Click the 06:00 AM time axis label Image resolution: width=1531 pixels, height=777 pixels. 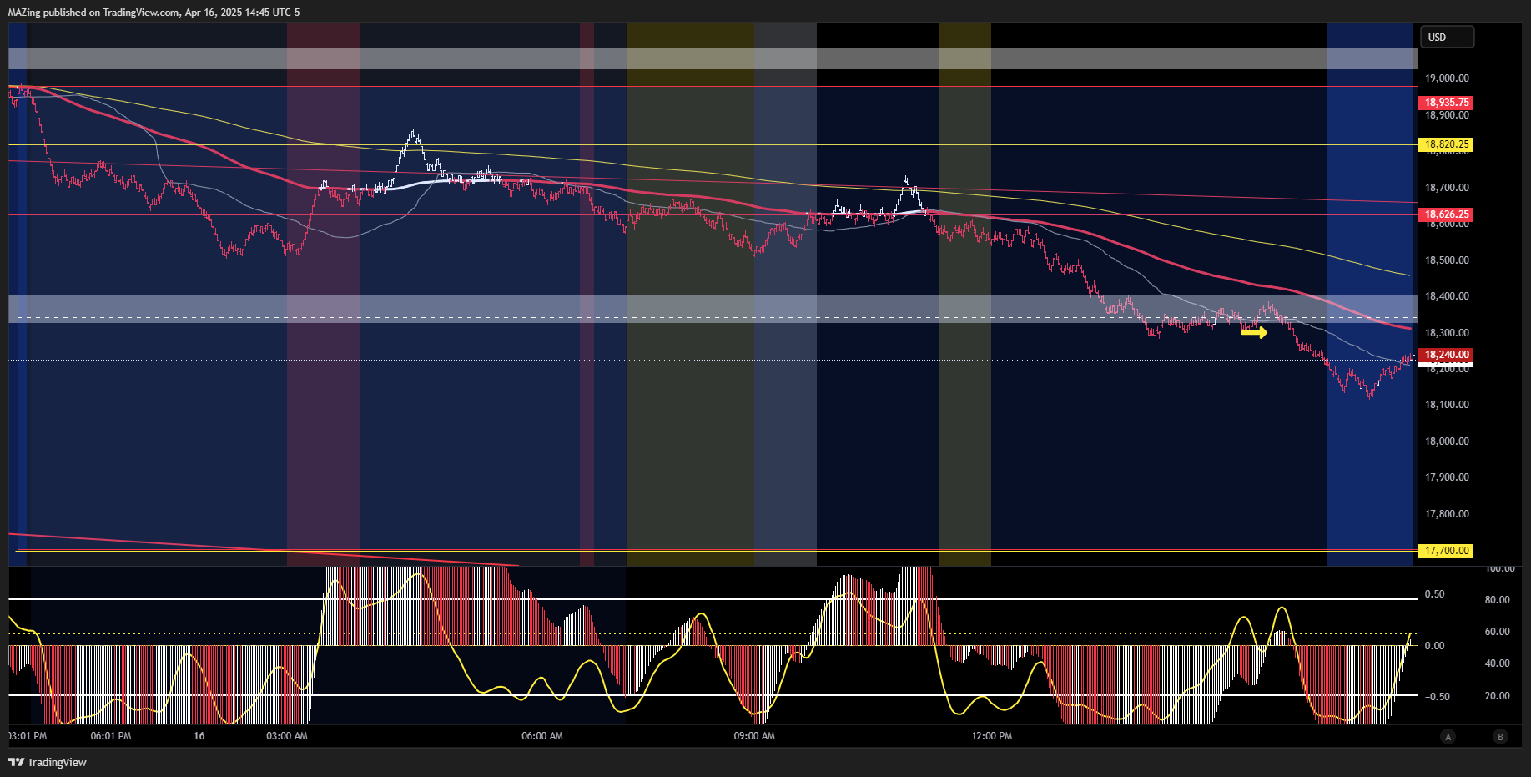click(x=542, y=736)
